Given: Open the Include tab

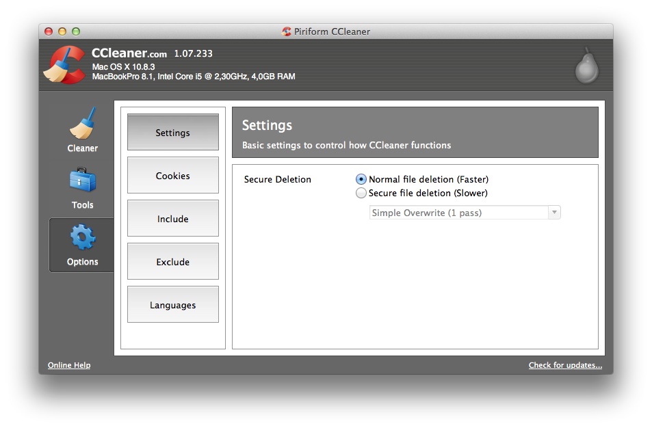Looking at the screenshot, I should coord(172,219).
